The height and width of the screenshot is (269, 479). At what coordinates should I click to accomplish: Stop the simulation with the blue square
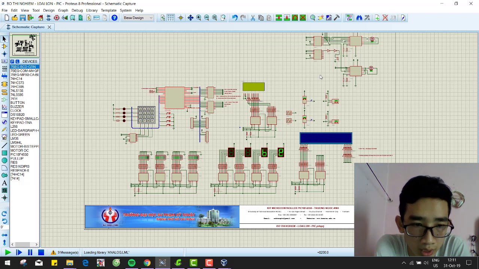point(41,253)
